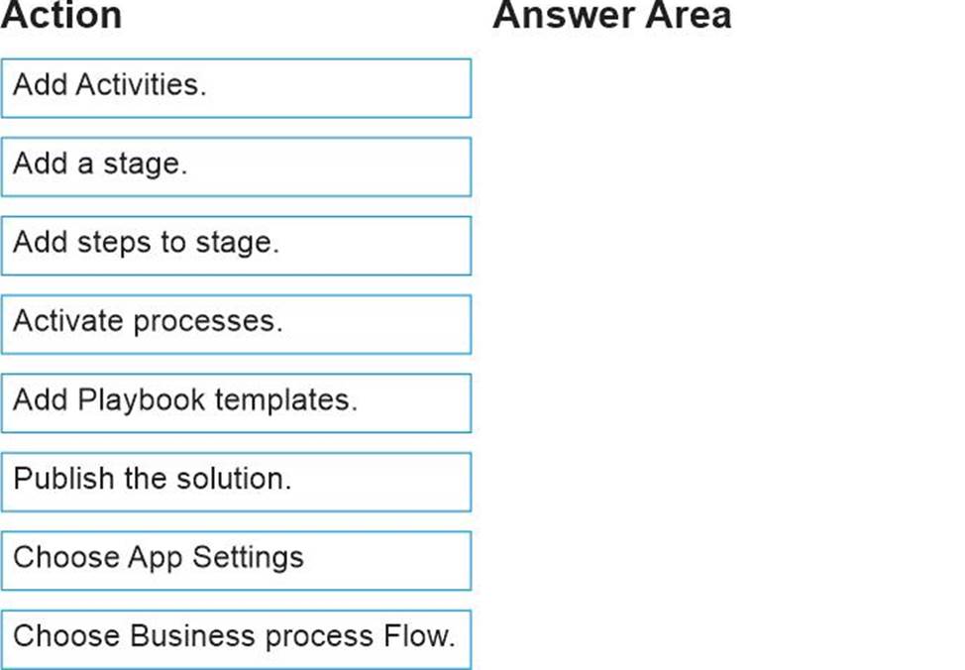The image size is (965, 670).
Task: Select the 'Add a stage.' action box
Action: click(x=236, y=166)
